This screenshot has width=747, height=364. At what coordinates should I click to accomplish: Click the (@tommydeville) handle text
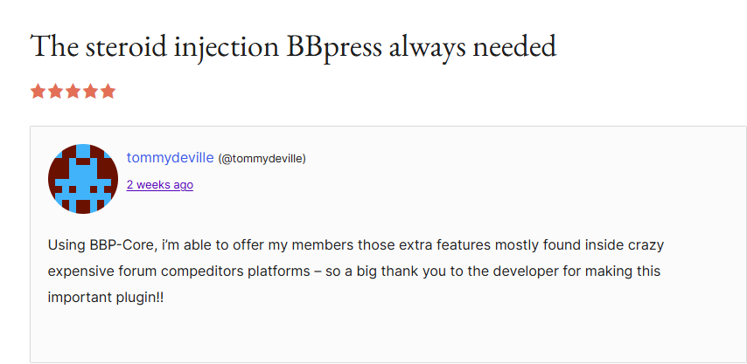click(262, 159)
